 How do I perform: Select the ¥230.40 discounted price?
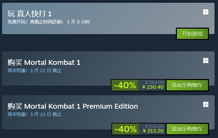point(153,87)
